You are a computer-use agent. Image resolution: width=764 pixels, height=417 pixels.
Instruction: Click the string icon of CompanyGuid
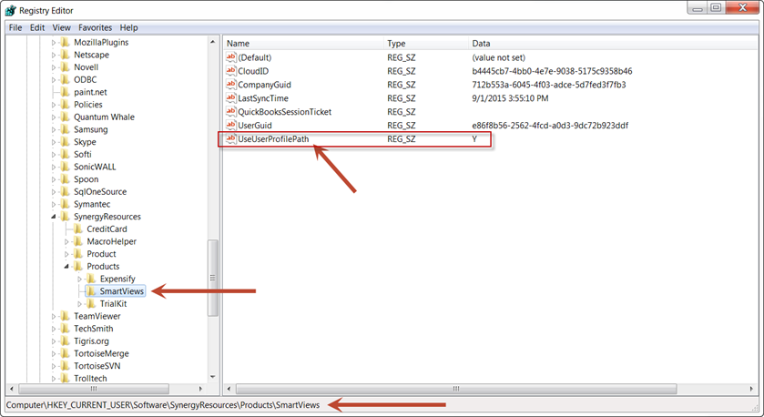(x=231, y=85)
